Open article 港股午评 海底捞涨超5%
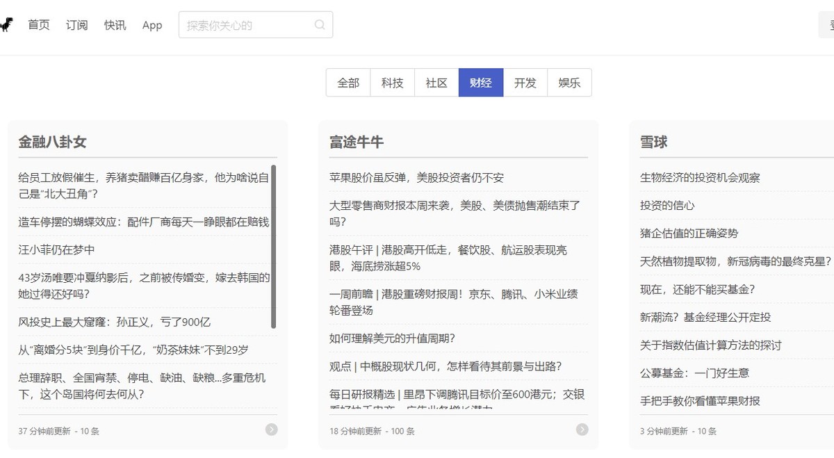Screen dimensions: 834x458 [448, 258]
